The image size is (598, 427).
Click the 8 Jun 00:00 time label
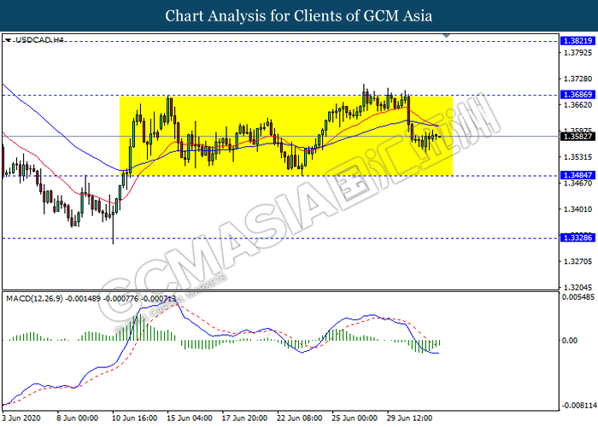(78, 418)
